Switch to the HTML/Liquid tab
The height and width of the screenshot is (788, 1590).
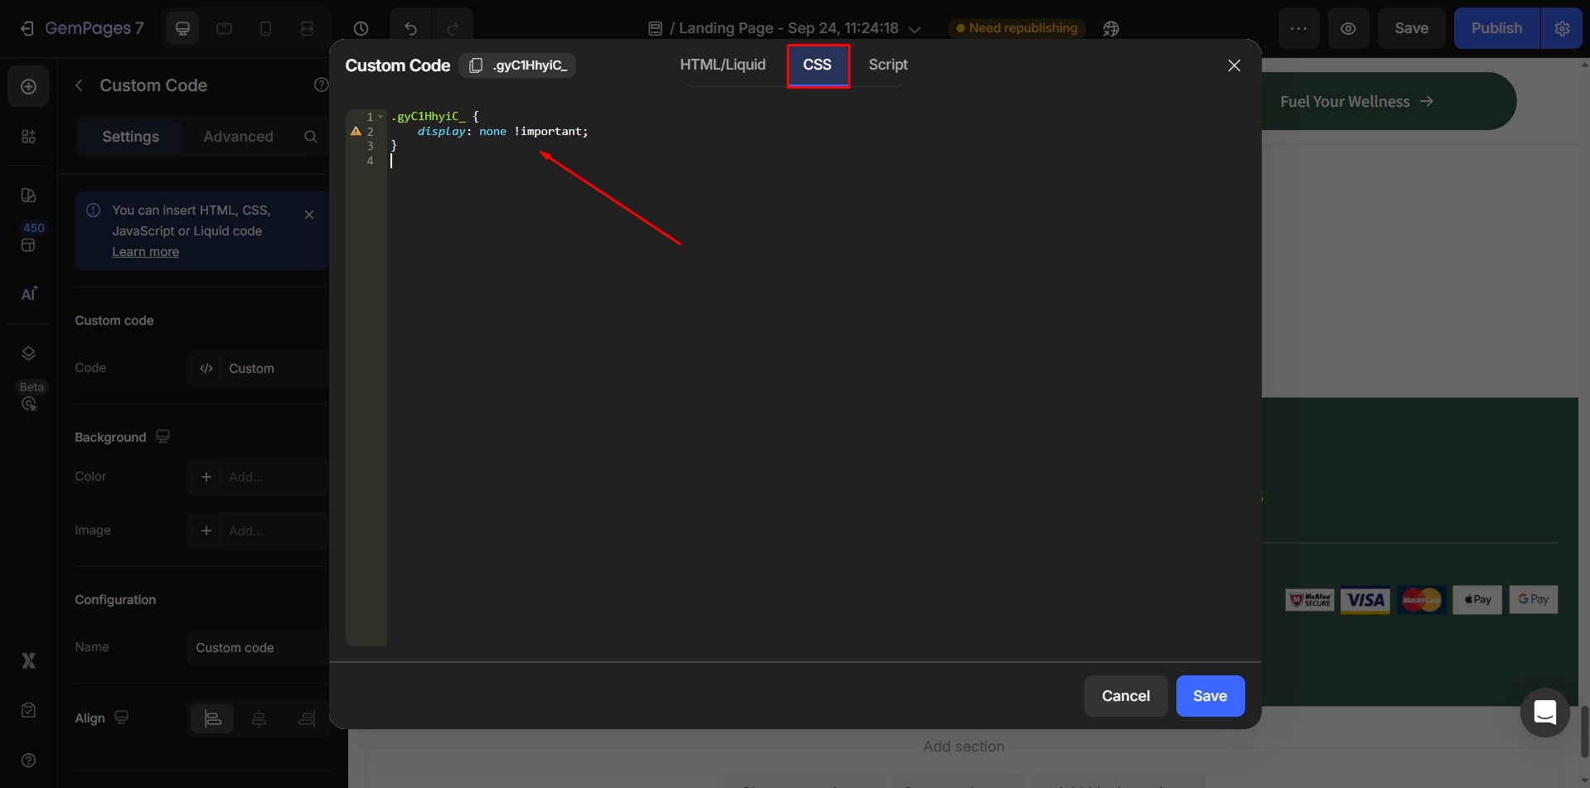[x=722, y=65]
